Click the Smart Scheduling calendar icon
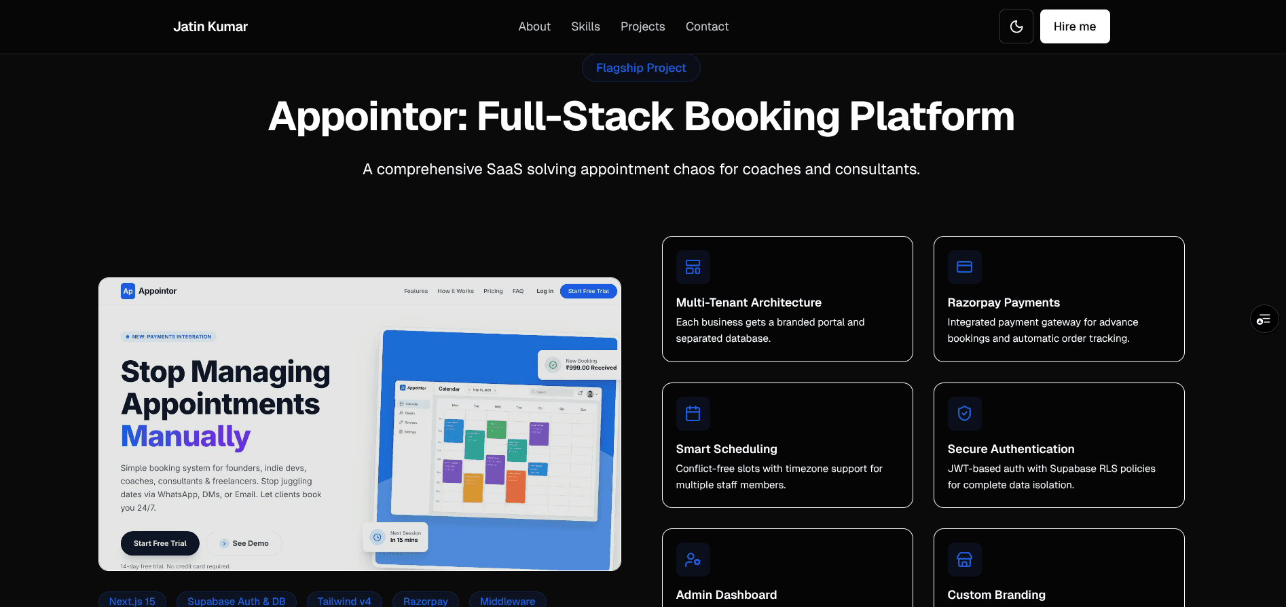The image size is (1286, 607). pos(693,414)
